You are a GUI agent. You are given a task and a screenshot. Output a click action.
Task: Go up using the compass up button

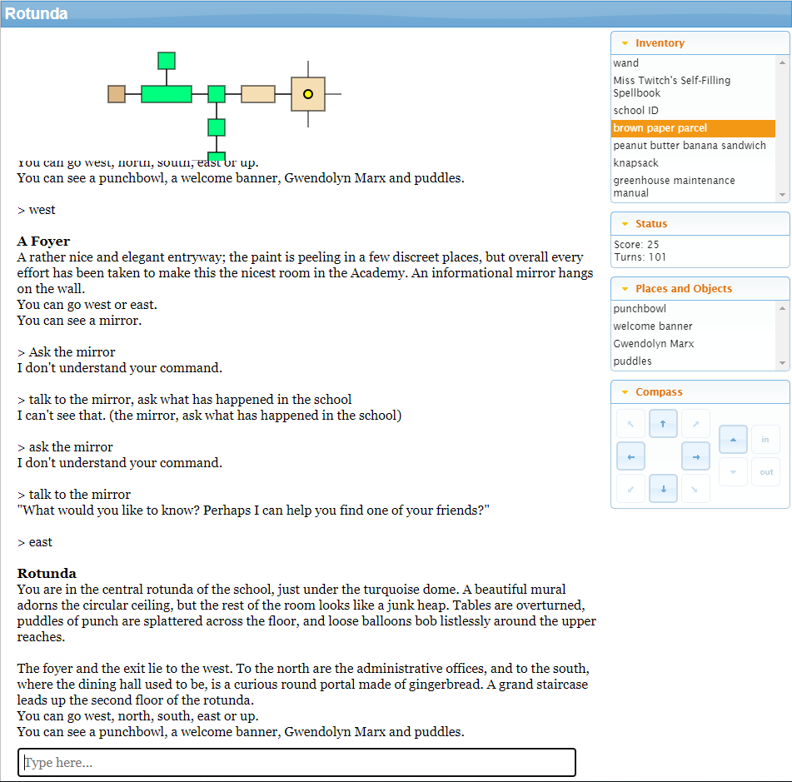pyautogui.click(x=733, y=439)
